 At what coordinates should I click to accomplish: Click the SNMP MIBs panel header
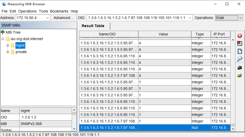pos(38,25)
